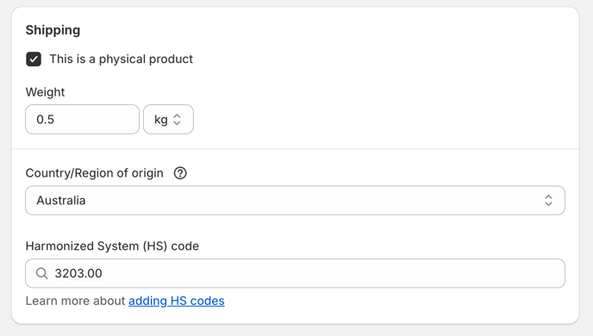Viewport: 593px width, 336px height.
Task: Click into the HS code search field
Action: tap(295, 273)
